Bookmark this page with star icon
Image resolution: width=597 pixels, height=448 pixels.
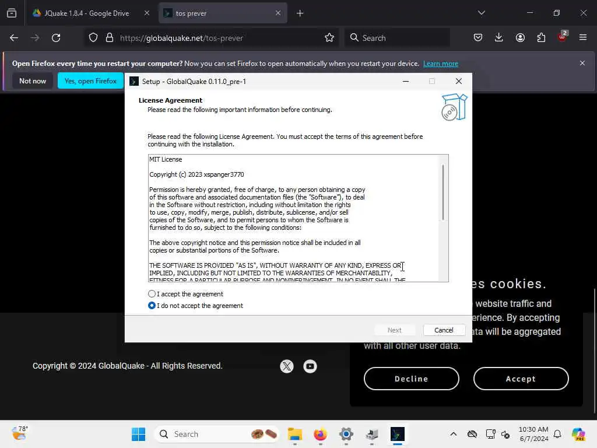click(x=329, y=38)
